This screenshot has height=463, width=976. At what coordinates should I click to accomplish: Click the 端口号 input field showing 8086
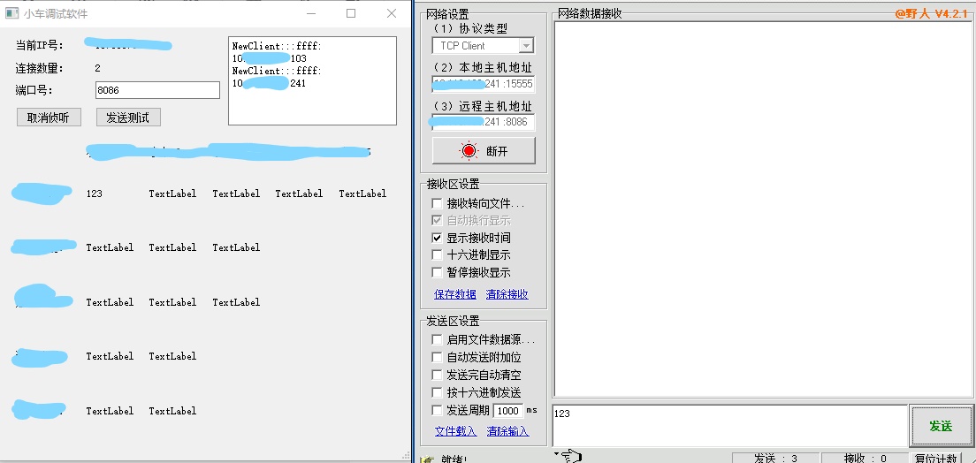click(x=157, y=90)
